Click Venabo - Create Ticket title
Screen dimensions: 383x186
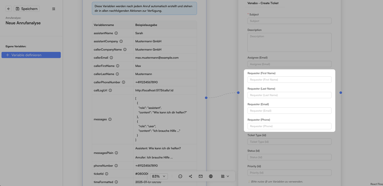pyautogui.click(x=263, y=3)
